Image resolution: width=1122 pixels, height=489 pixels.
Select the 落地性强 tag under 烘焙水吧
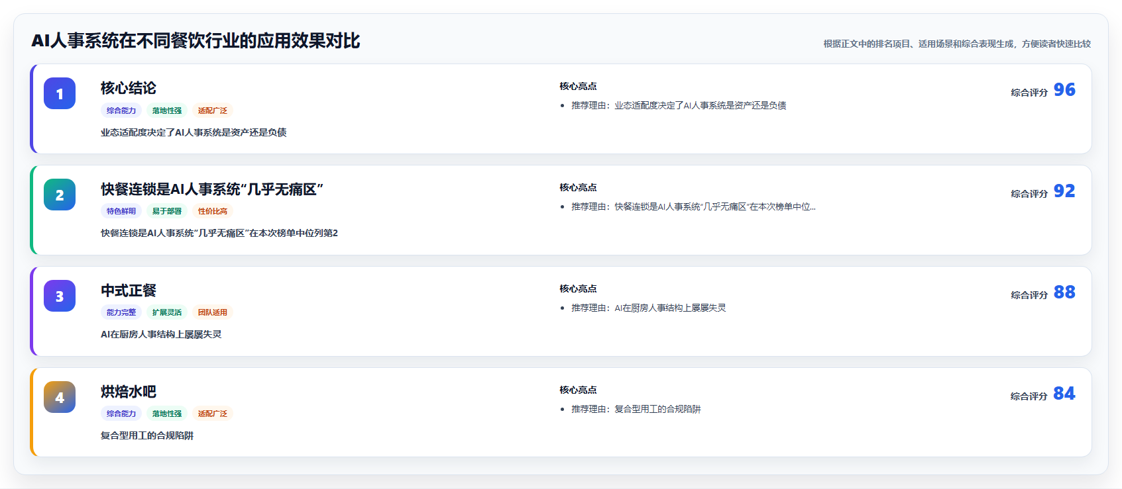(x=167, y=414)
